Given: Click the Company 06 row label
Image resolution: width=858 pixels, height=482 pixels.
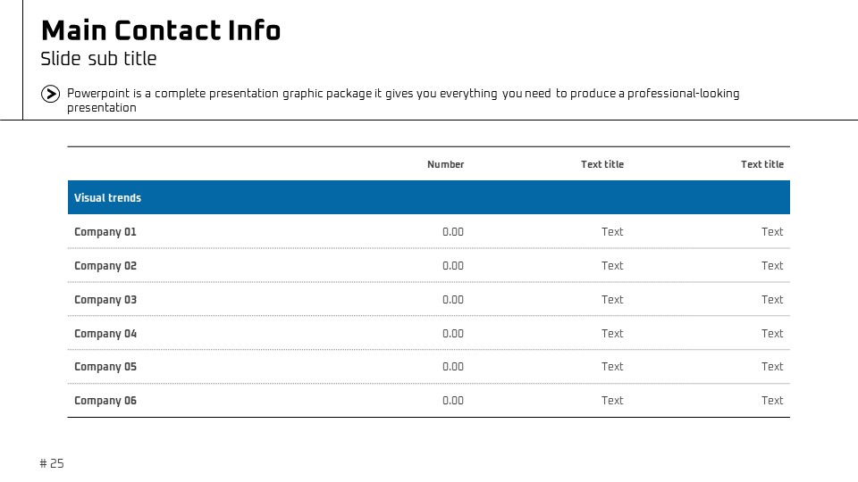Looking at the screenshot, I should pos(105,401).
